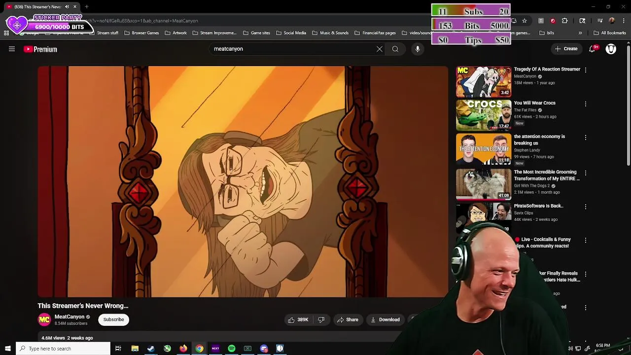Open Discord from taskbar
The height and width of the screenshot is (355, 631).
click(x=264, y=349)
